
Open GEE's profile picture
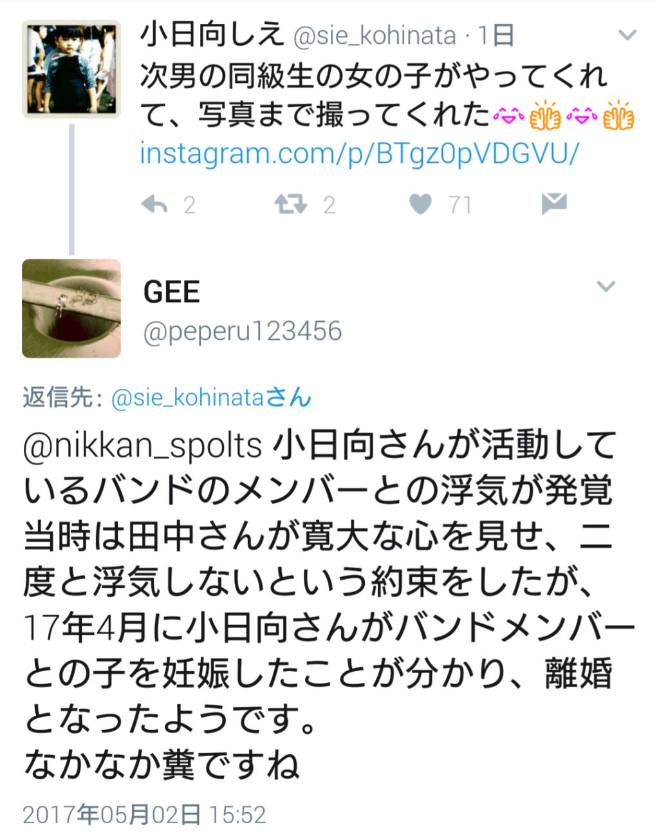click(x=71, y=308)
